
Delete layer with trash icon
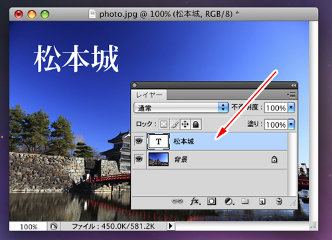(279, 201)
